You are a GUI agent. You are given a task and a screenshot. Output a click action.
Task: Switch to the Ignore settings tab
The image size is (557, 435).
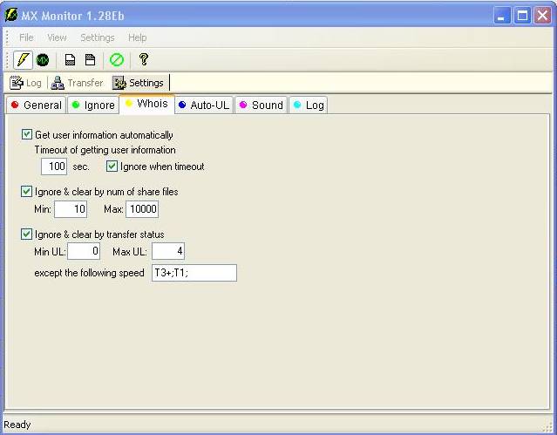93,105
